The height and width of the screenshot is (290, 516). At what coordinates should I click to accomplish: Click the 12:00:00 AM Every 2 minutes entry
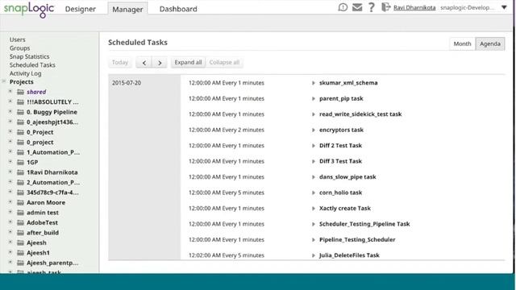[x=227, y=130]
